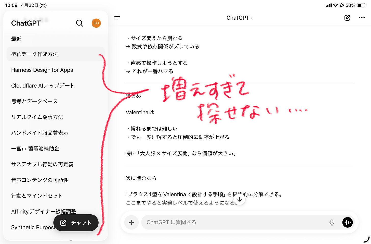The height and width of the screenshot is (244, 371).
Task: Open the 型紙データ作成方法 conversation
Action: [56, 54]
